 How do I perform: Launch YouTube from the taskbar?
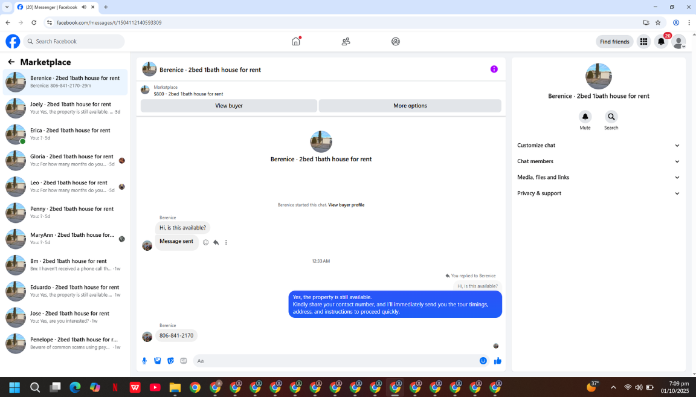155,387
